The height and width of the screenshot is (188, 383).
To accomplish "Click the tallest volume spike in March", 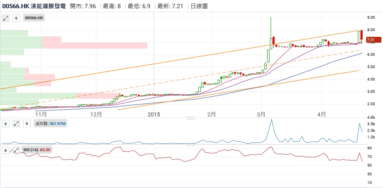I will coord(271,121).
